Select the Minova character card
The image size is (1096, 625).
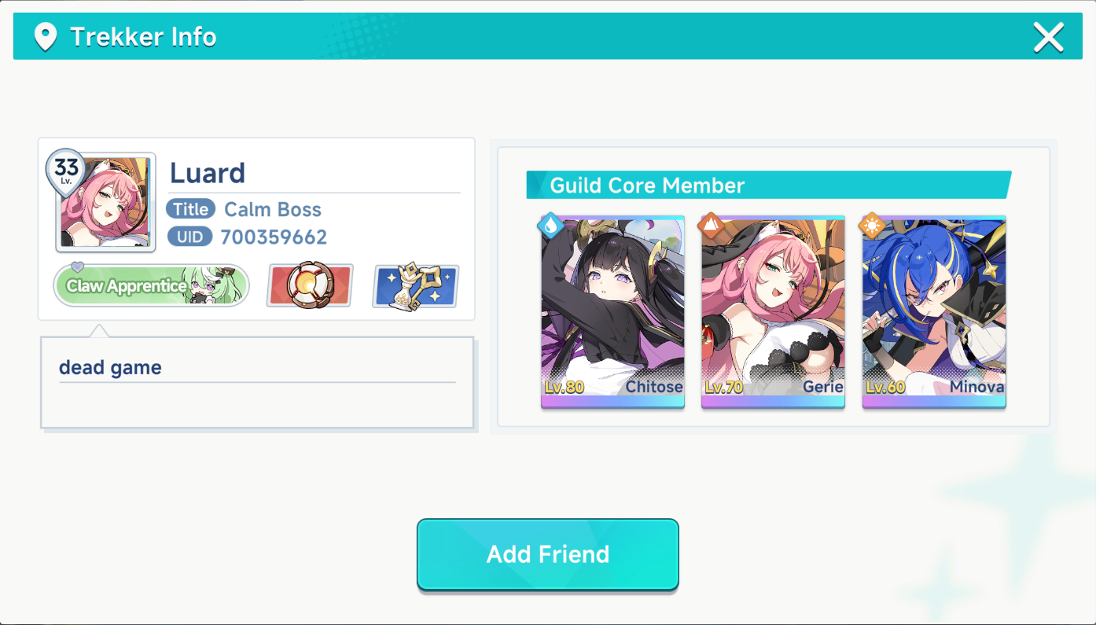coord(934,312)
